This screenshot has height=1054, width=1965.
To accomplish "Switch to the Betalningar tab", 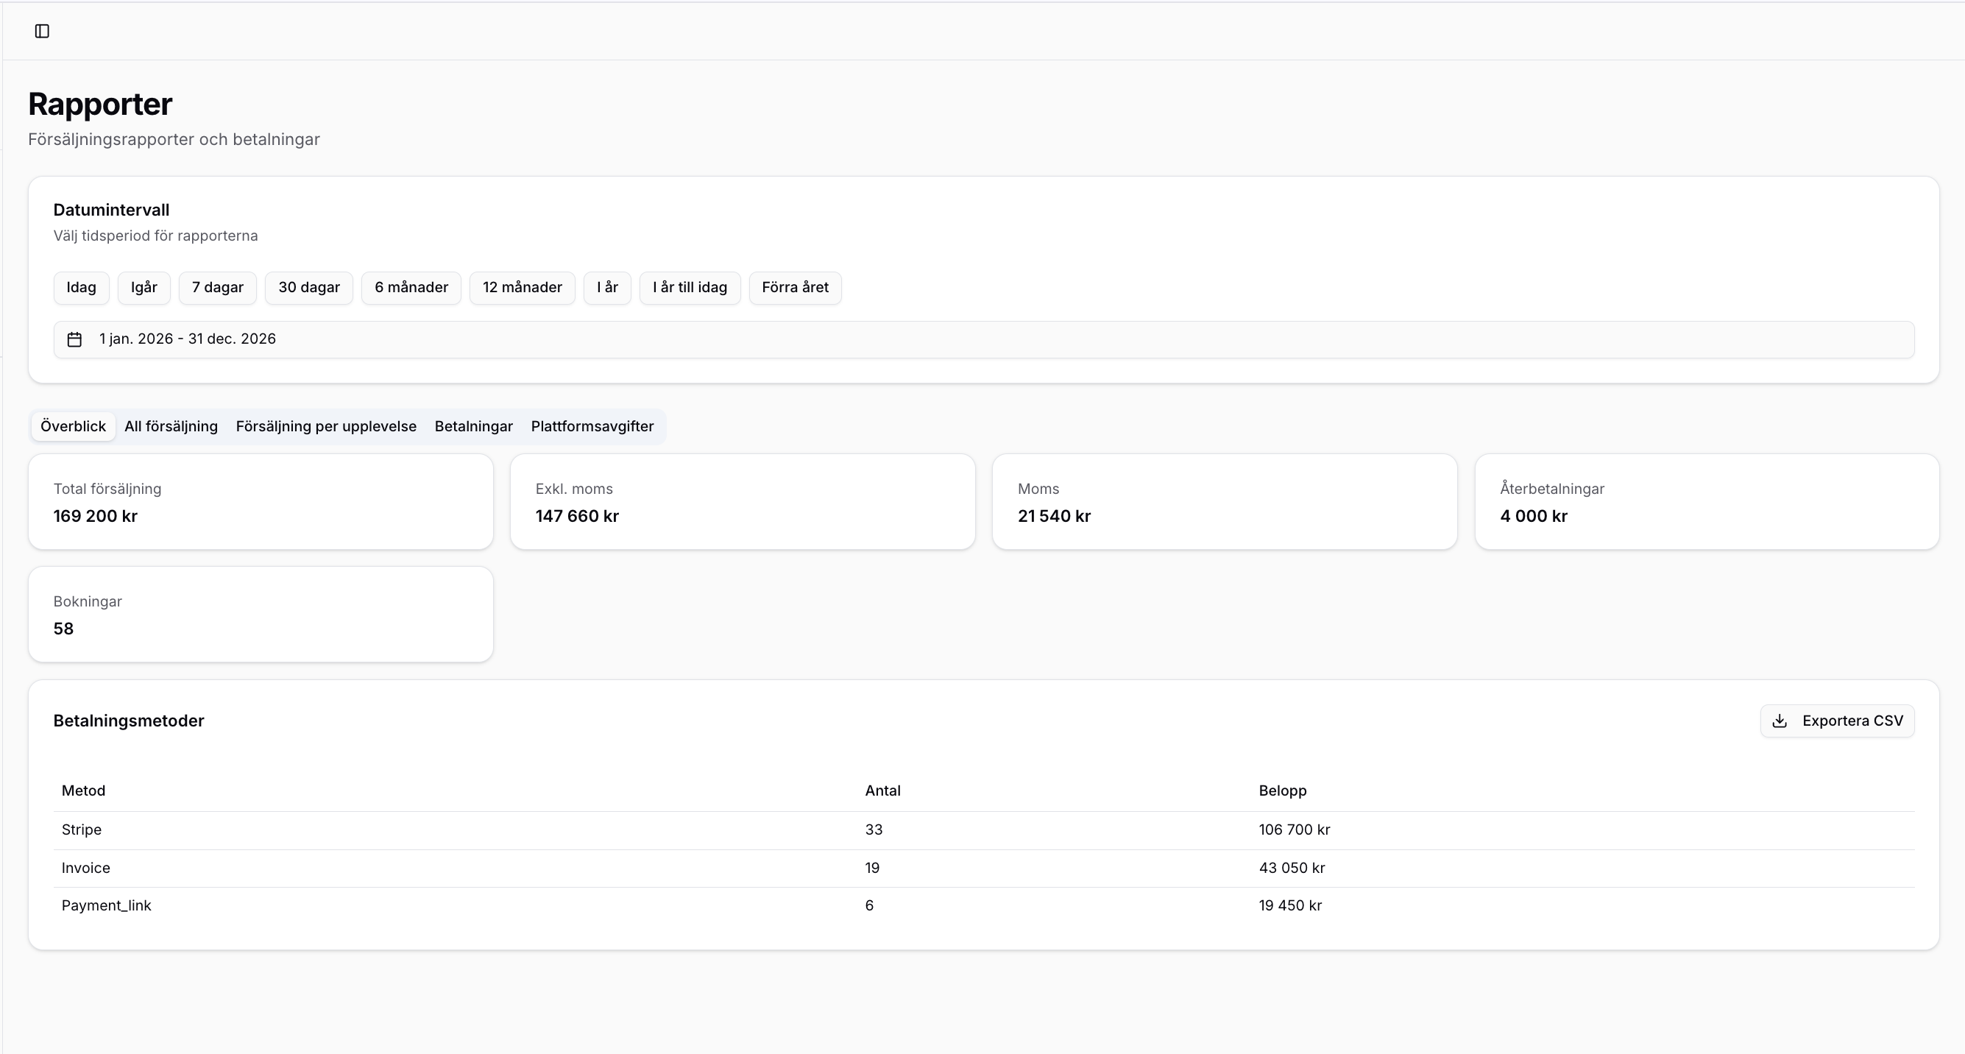I will coord(473,426).
